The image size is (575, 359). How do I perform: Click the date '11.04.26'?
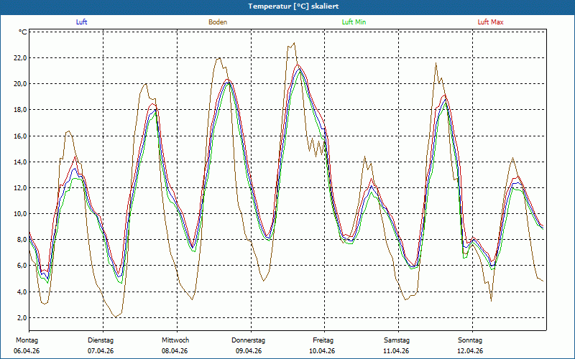pyautogui.click(x=396, y=351)
